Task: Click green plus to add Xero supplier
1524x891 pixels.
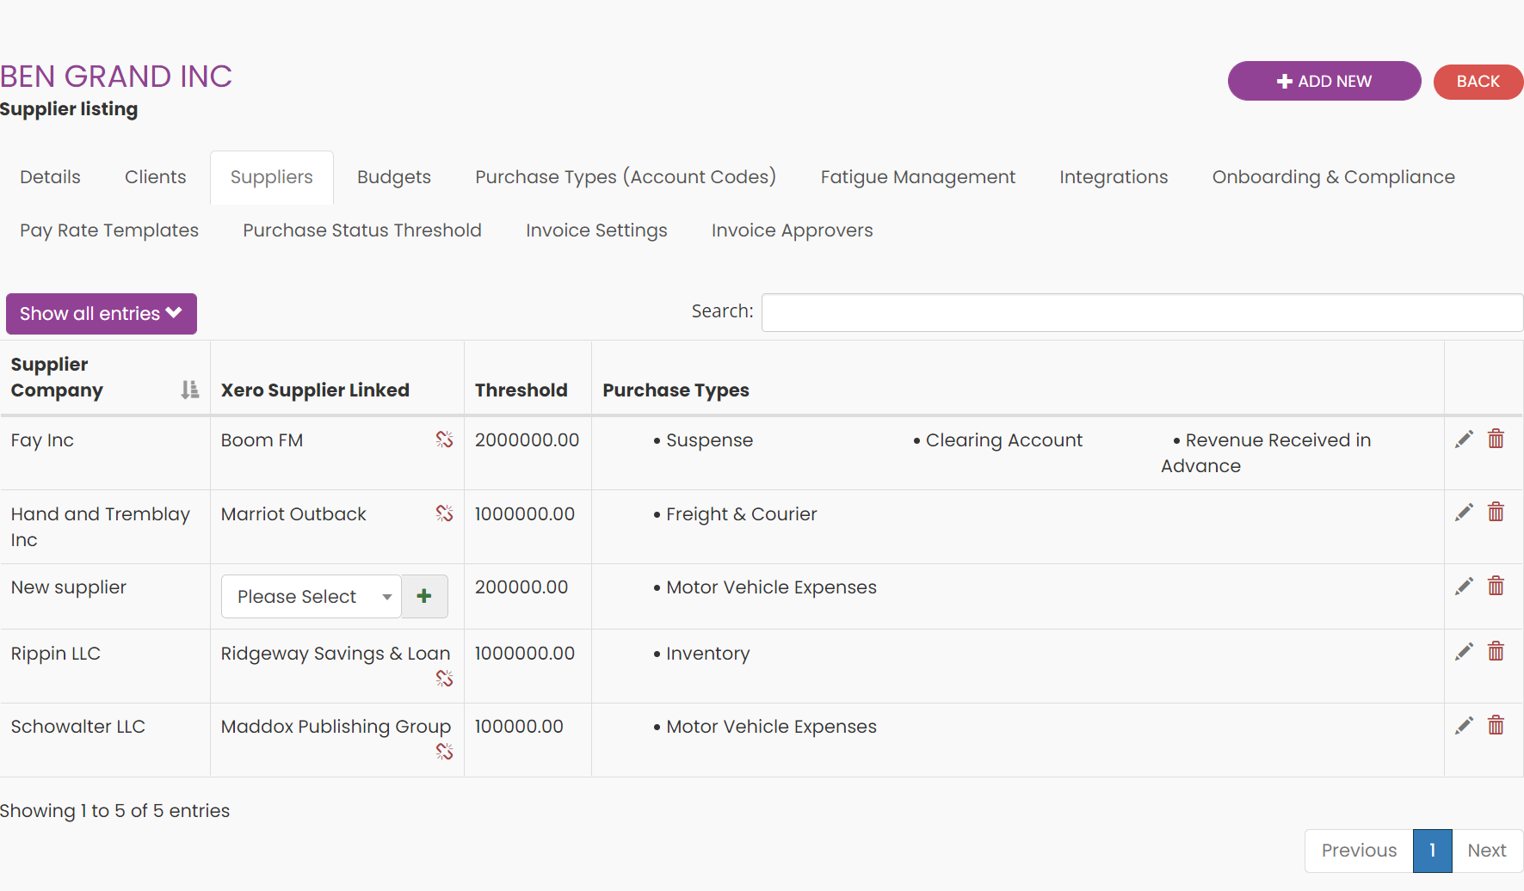Action: click(x=424, y=596)
